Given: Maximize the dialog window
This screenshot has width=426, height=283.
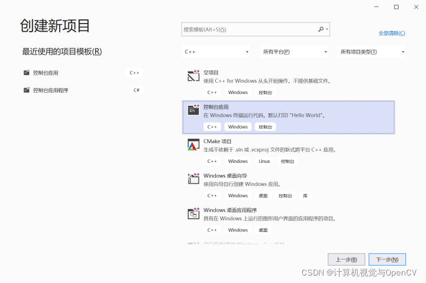Looking at the screenshot, I should click(396, 7).
